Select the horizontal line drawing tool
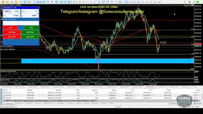The width and height of the screenshot is (203, 114). tap(91, 2)
